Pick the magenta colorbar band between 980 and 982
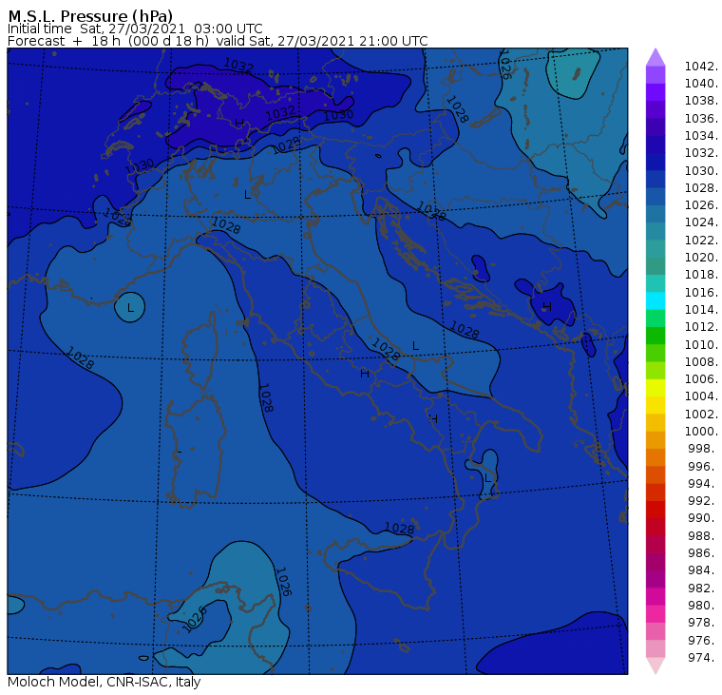Screen dimensions: 722x695 coord(655,597)
